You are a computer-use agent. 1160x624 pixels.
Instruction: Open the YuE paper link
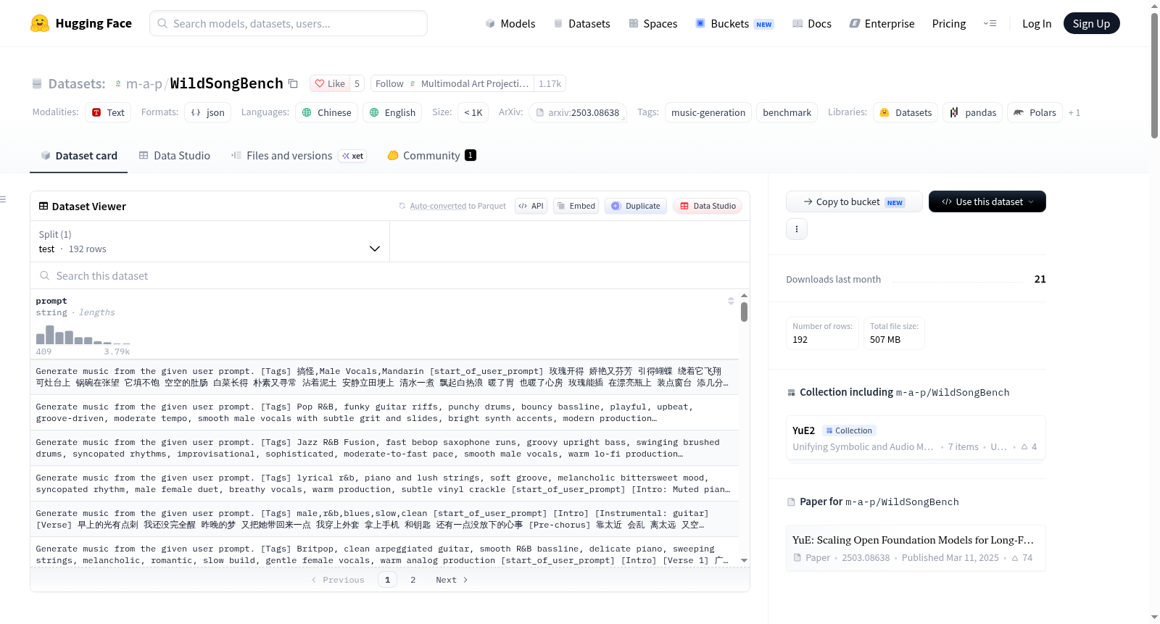(916, 548)
